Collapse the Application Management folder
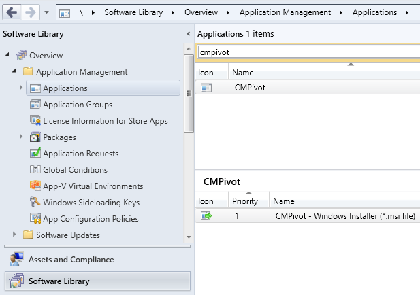 pos(14,71)
